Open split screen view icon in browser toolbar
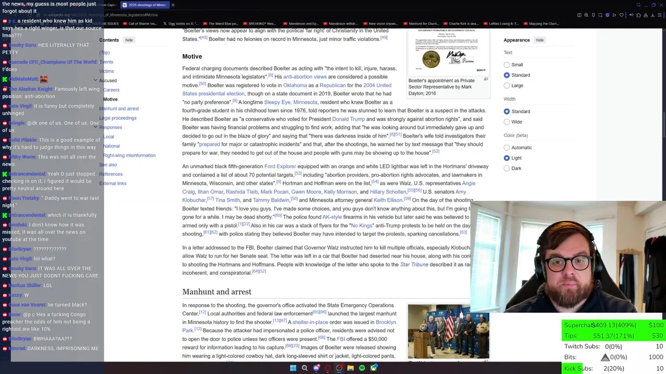The width and height of the screenshot is (666, 374). [x=579, y=15]
